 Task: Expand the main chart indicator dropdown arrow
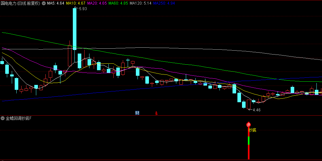tap(44, 3)
